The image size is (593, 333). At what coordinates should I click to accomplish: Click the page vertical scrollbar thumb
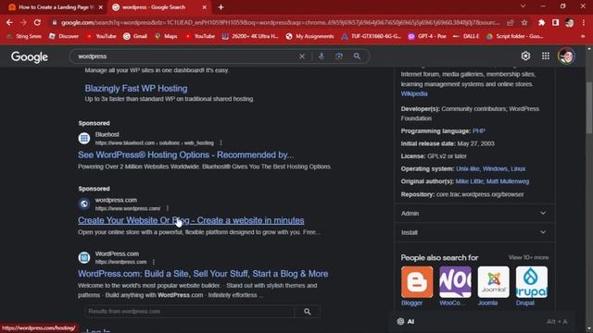click(589, 107)
